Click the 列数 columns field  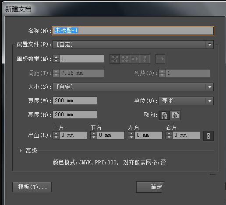click(x=188, y=73)
